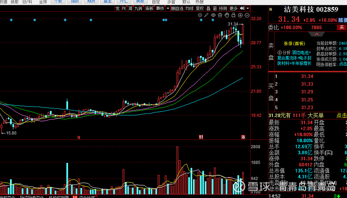Screen dimensions: 347x198
Task: Toggle 均线 moving averages
Action: [190, 8]
